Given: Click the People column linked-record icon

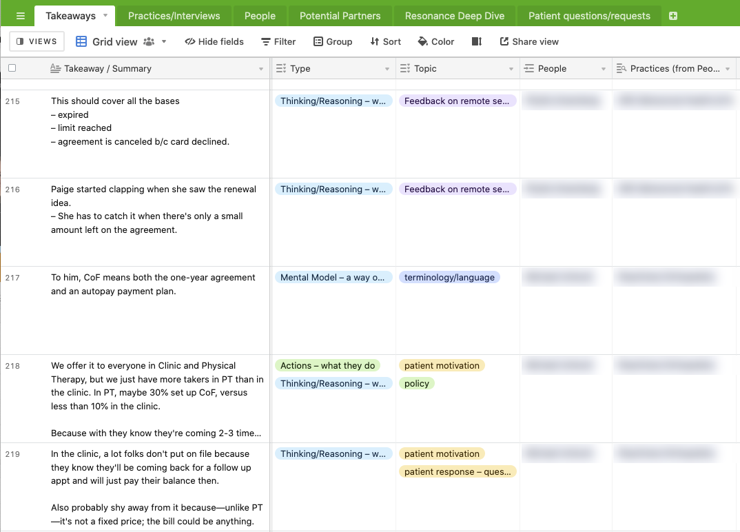Looking at the screenshot, I should coord(529,68).
